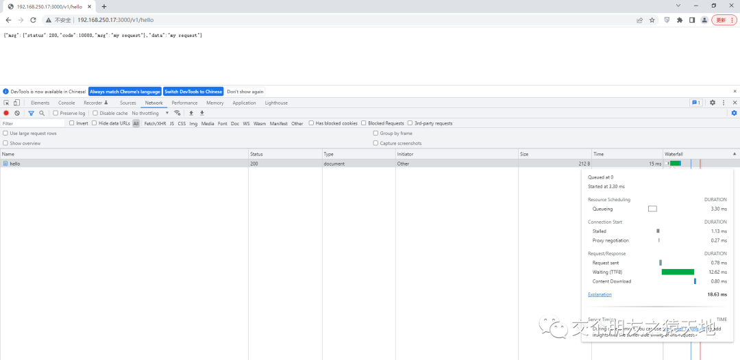The height and width of the screenshot is (360, 740).
Task: Click the network Filter text field
Action: 33,123
